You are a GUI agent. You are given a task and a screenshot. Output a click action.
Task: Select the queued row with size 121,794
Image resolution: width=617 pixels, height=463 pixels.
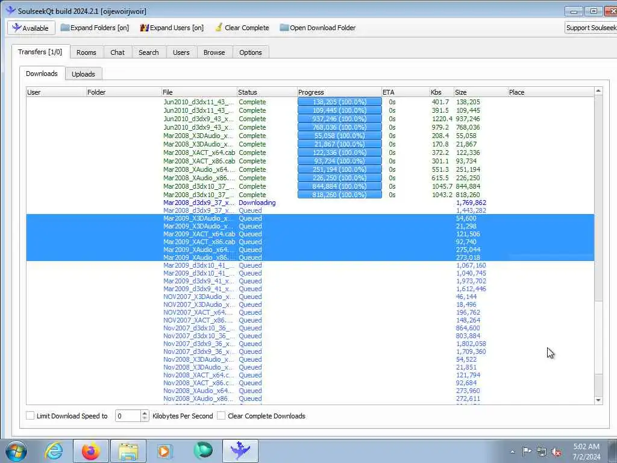click(x=310, y=375)
